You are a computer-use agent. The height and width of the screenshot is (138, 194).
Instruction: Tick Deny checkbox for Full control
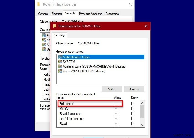(133, 104)
